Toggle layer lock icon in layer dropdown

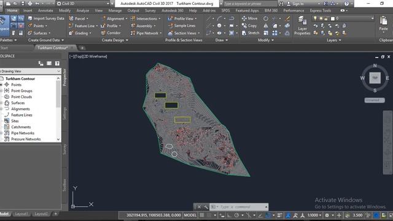[x=326, y=18]
